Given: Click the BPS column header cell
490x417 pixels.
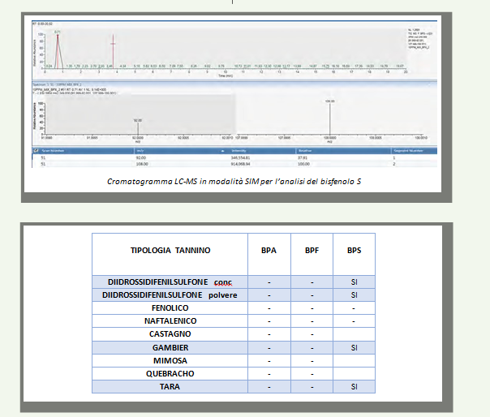Looking at the screenshot, I should click(x=354, y=251).
